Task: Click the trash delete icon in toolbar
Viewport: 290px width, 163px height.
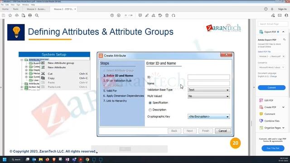Action: tap(167, 15)
